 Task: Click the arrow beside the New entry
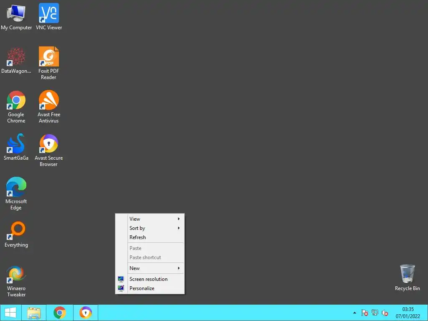pos(179,268)
